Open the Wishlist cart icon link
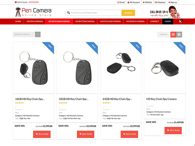Screen dimensions: 195x146 point(147,2)
